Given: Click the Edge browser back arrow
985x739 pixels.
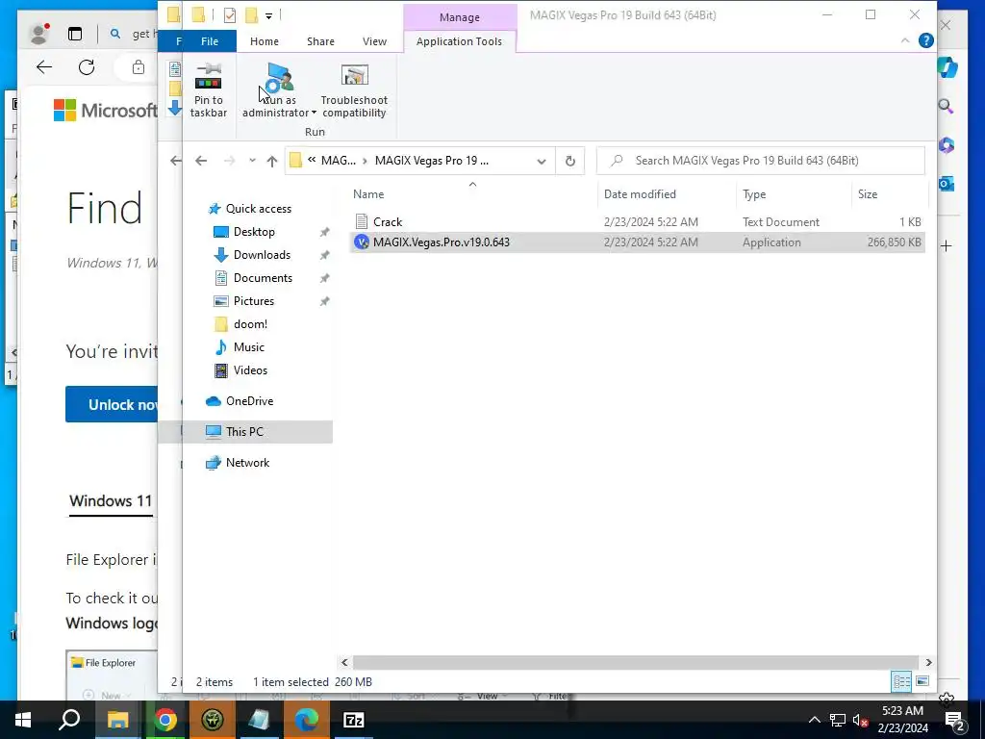Looking at the screenshot, I should point(44,67).
